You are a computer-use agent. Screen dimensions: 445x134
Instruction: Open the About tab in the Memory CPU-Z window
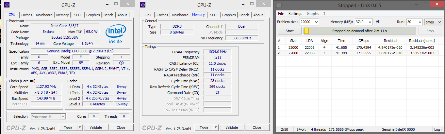click(258, 15)
